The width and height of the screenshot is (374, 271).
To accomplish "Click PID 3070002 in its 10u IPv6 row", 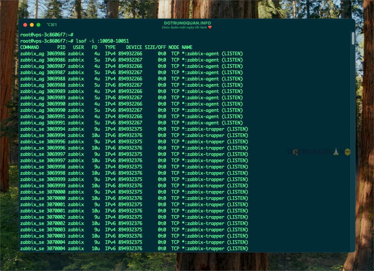I will point(56,224).
